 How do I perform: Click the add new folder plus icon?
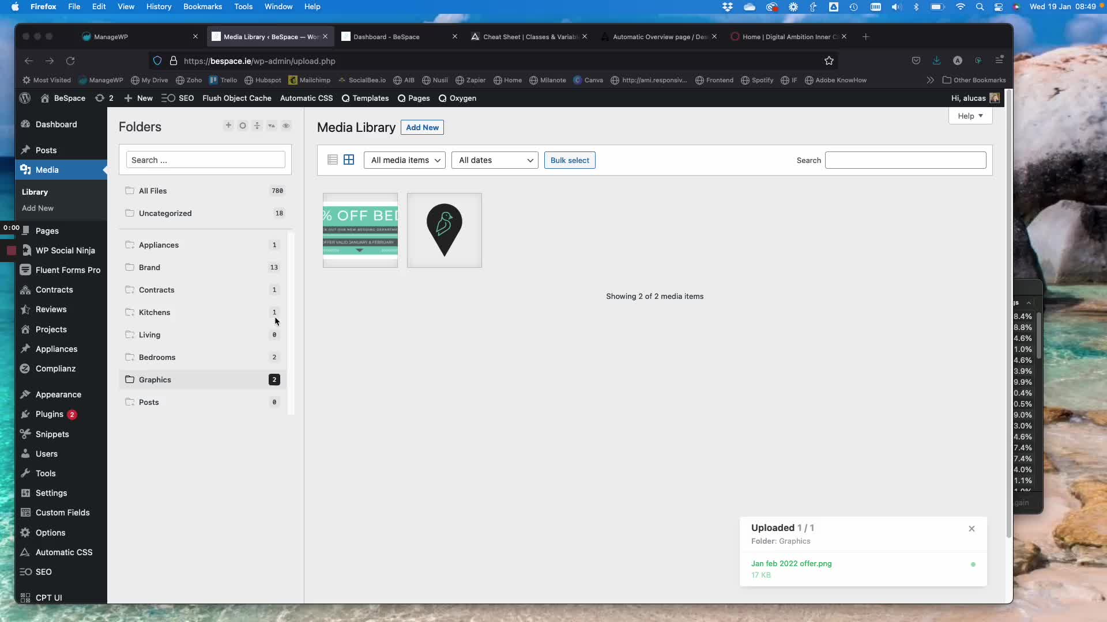pos(228,126)
